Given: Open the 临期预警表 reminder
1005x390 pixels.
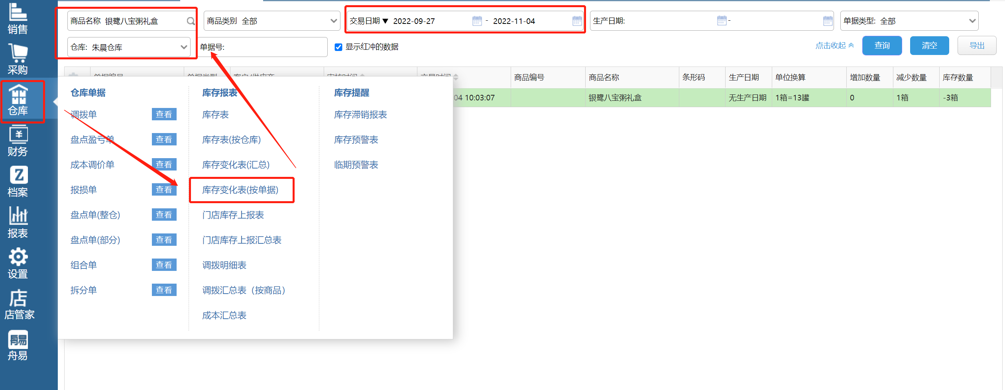Looking at the screenshot, I should point(356,165).
